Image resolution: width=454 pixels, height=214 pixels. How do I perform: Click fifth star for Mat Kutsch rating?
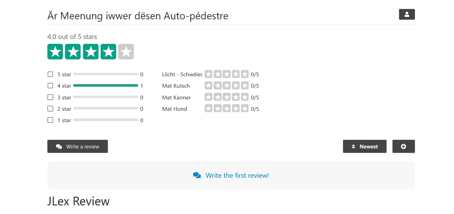pos(245,86)
